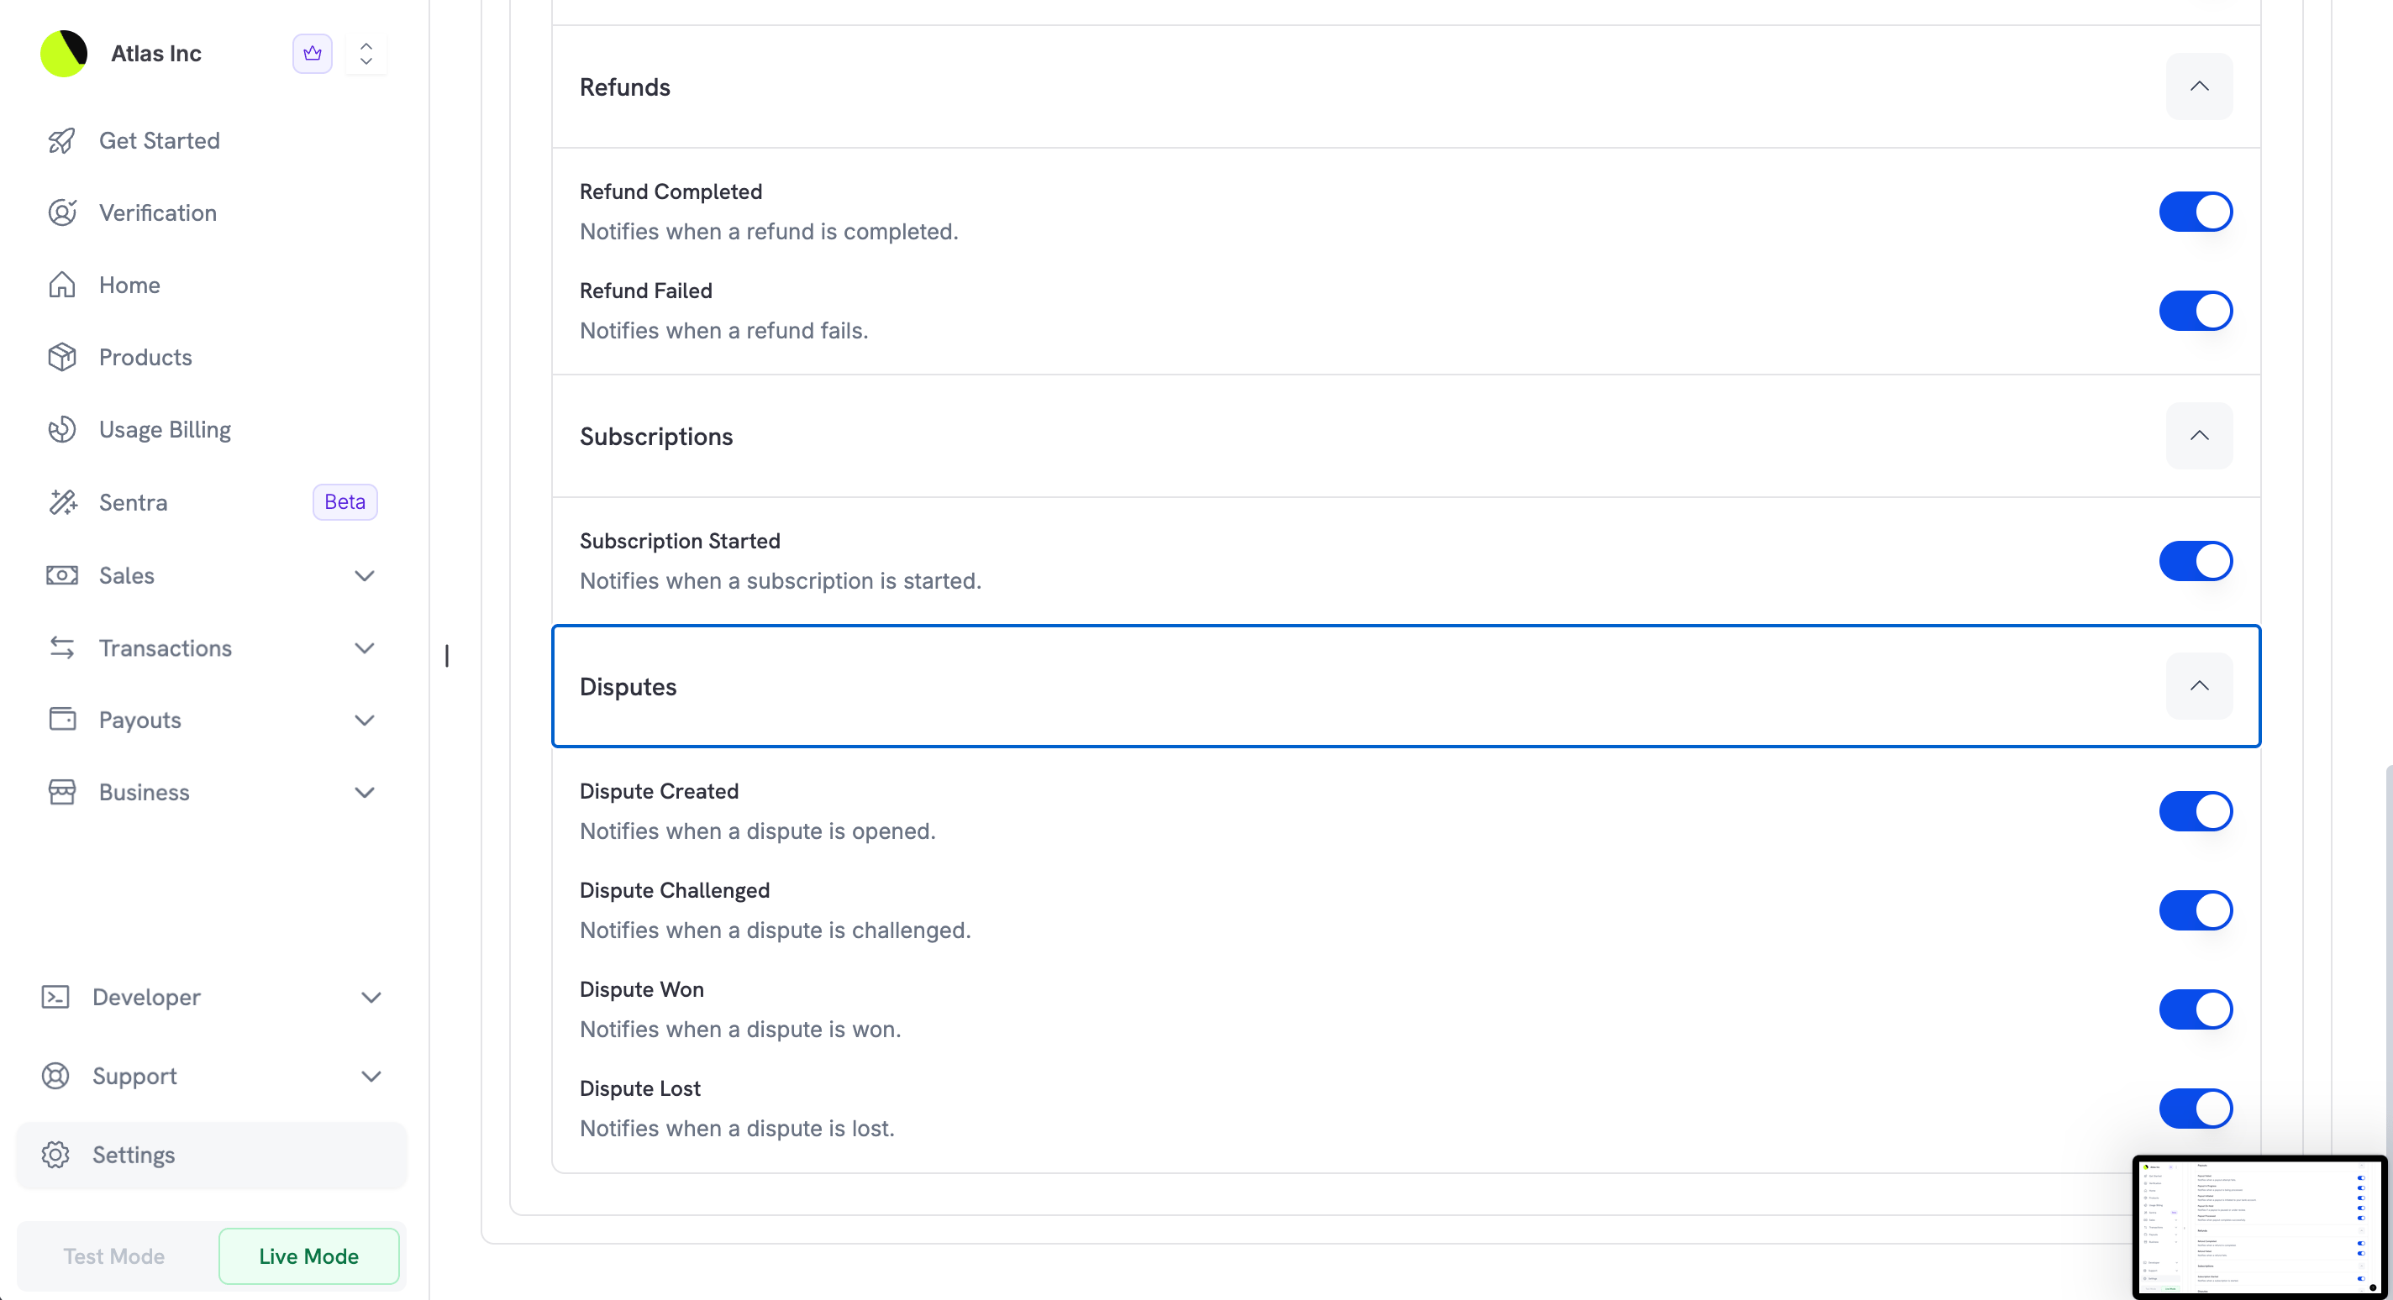Image resolution: width=2393 pixels, height=1300 pixels.
Task: Expand the Sales menu chevron
Action: coord(365,576)
